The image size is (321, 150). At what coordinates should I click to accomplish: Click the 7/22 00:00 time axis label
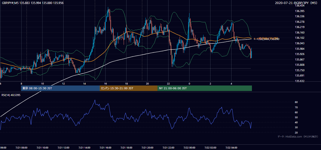[189, 147]
